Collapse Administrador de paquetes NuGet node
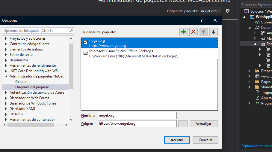This screenshot has height=152, width=272. [6, 76]
